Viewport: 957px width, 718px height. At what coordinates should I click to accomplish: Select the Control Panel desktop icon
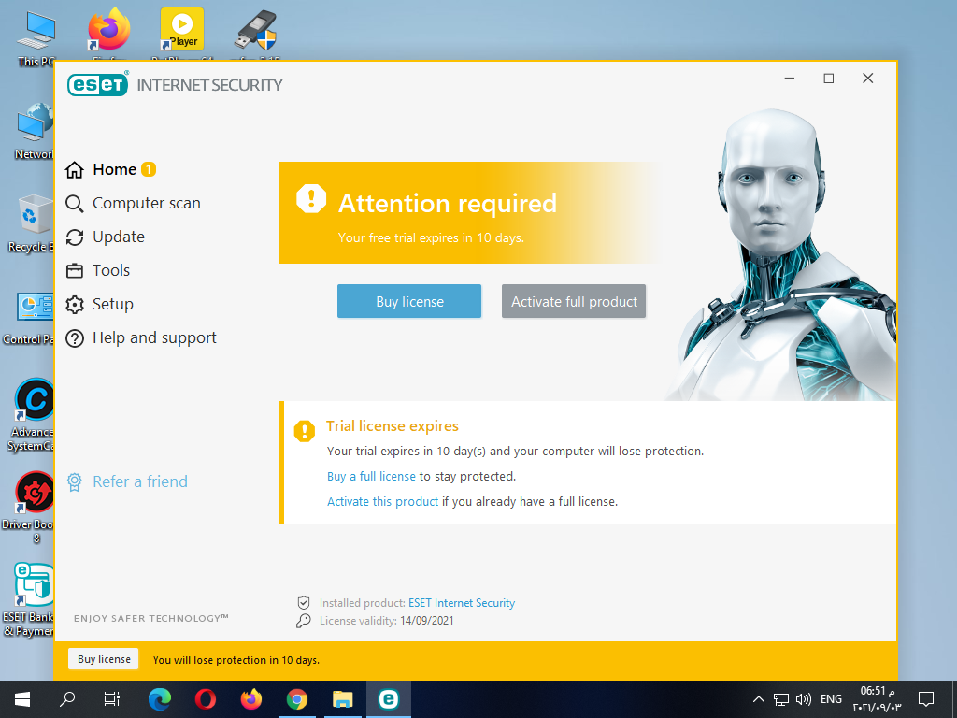pyautogui.click(x=29, y=318)
